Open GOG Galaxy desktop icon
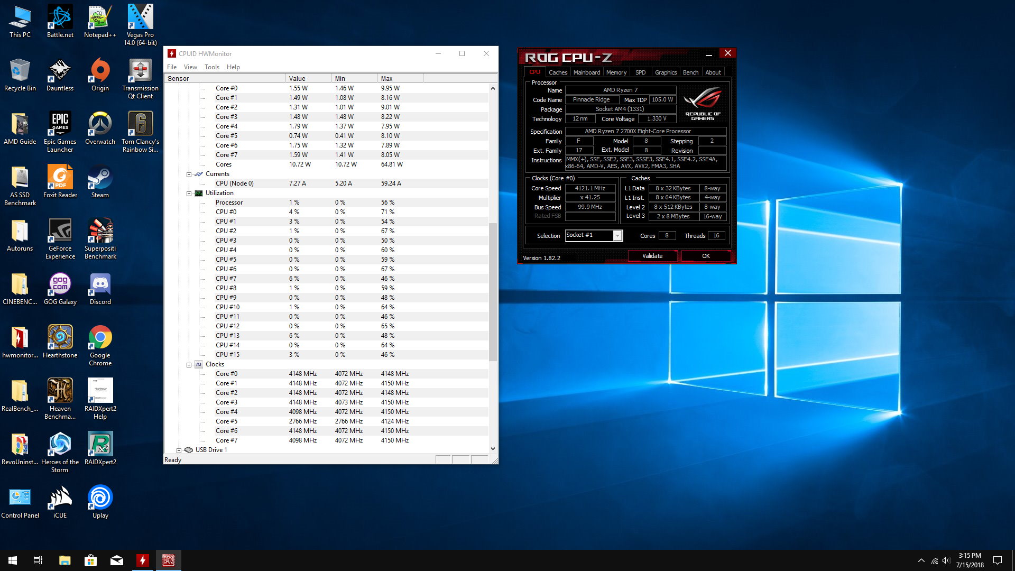This screenshot has height=571, width=1015. pos(60,288)
